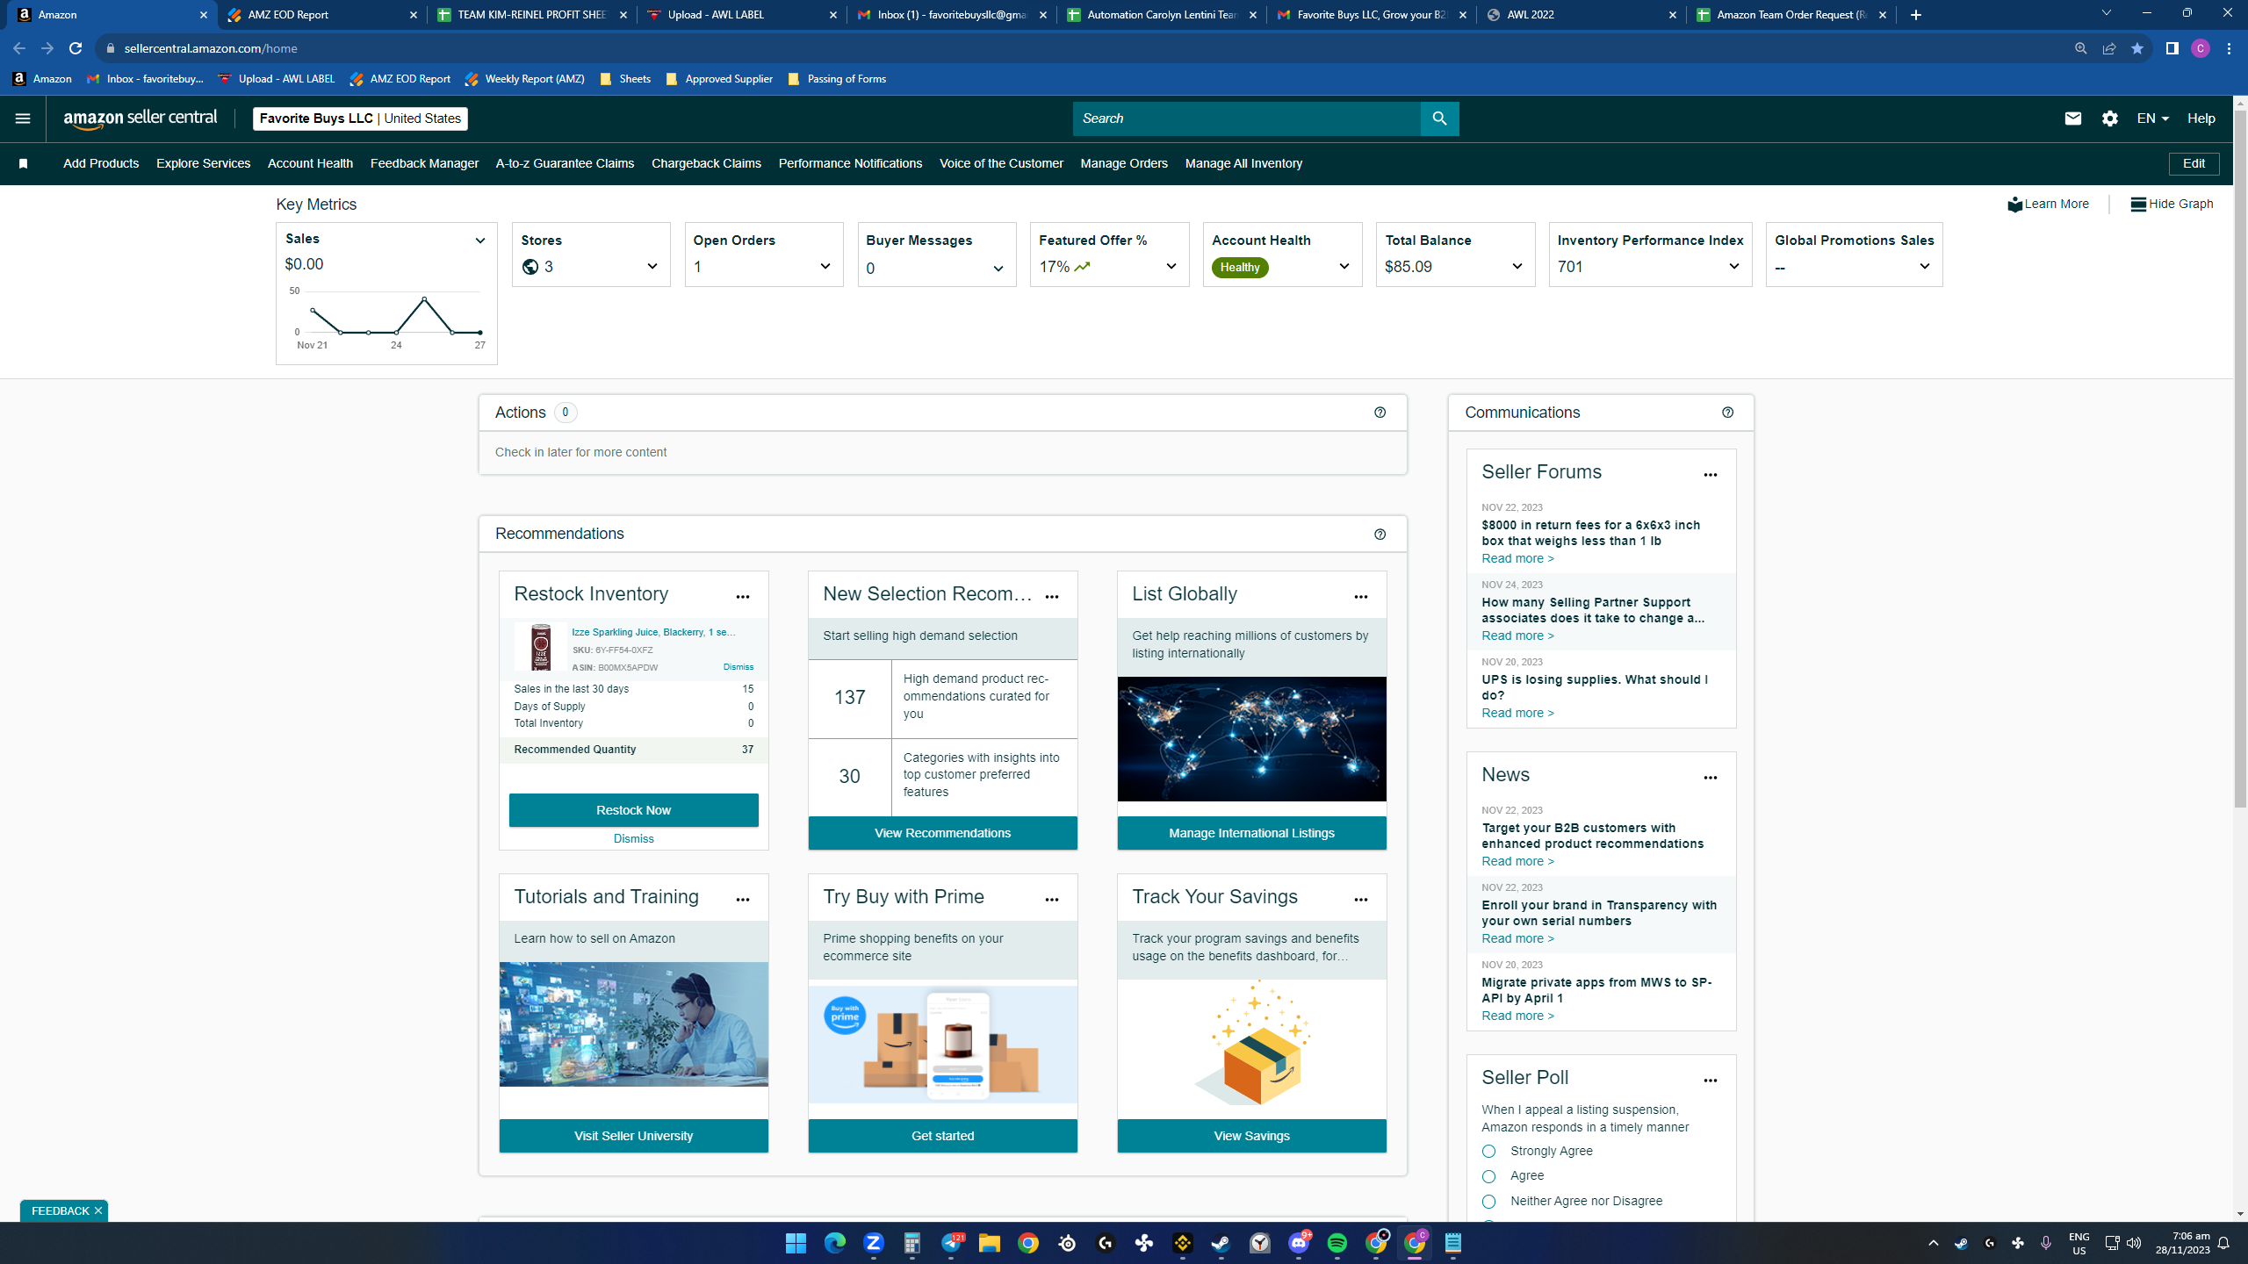Click the bookmark icon in favorites bar
Viewport: 2248px width, 1264px height.
(x=24, y=164)
